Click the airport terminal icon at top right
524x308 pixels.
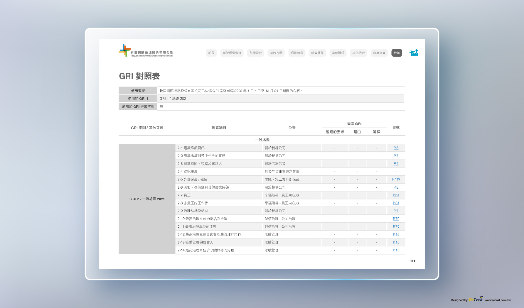click(x=414, y=53)
